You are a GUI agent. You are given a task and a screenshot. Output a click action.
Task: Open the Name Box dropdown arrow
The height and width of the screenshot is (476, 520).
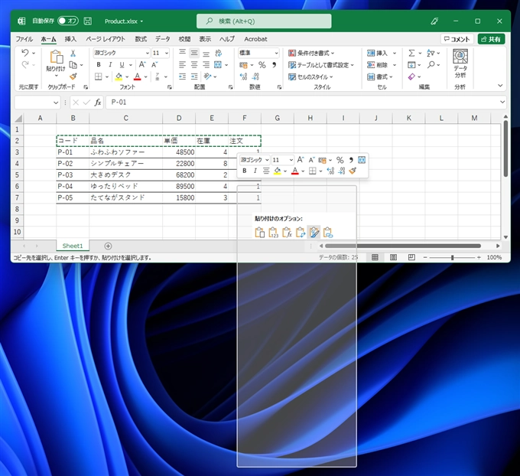tap(56, 103)
